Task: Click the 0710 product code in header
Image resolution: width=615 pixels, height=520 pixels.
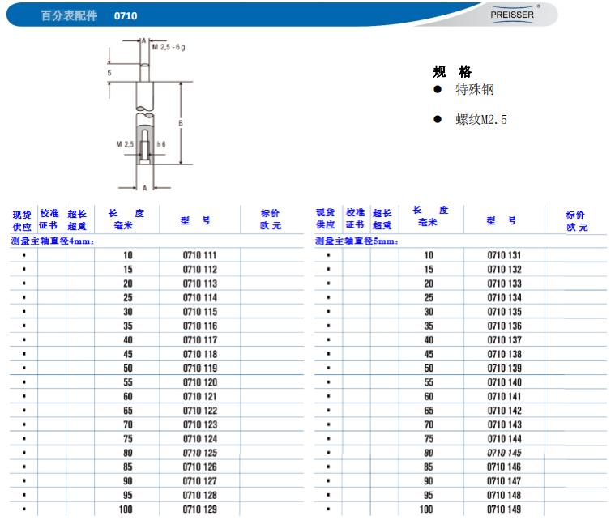Action: (126, 15)
